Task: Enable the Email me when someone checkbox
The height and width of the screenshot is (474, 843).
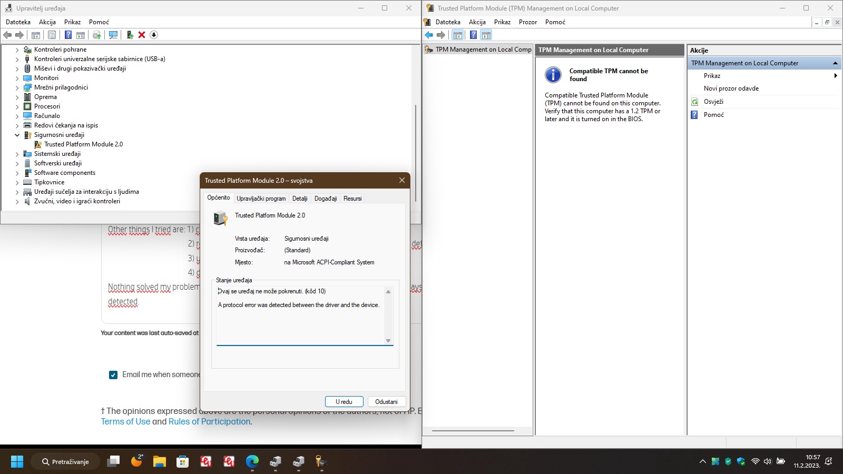Action: tap(113, 374)
